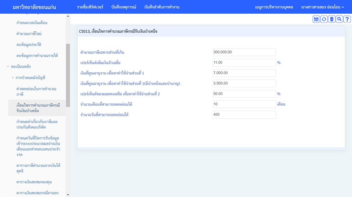Image resolution: width=352 pixels, height=197 pixels.
Task: Click the คำนวณภาษีเฉพาะส่วนที่เกิน field with 300,000.00
Action: point(244,52)
